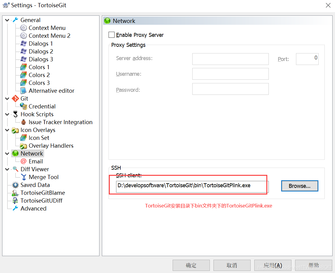Enable the Proxy Server checkbox
The width and height of the screenshot is (335, 273).
pos(112,35)
